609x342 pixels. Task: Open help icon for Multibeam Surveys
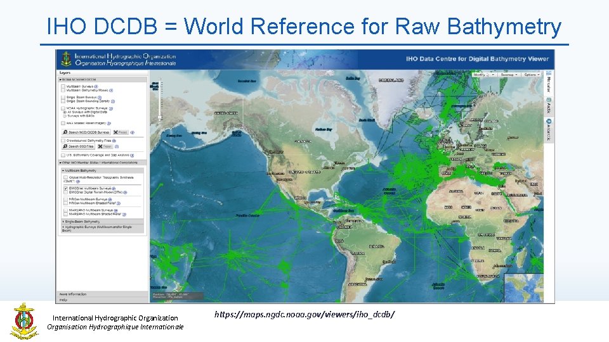[96, 87]
